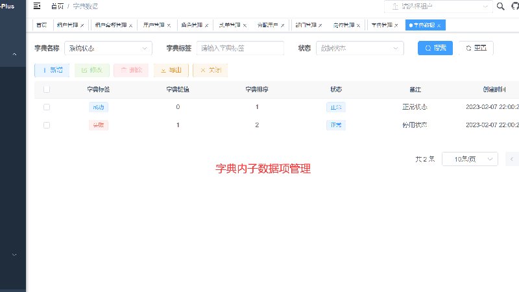This screenshot has height=292, width=519.
Task: Toggle the sidebar hamburger icon
Action: 37,6
